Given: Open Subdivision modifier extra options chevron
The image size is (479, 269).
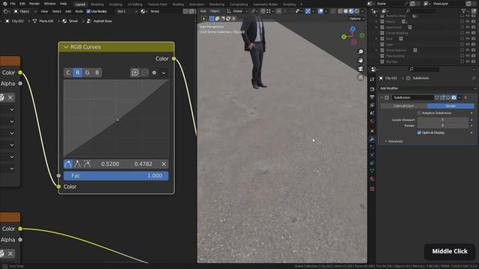Looking at the screenshot, I should [x=460, y=98].
